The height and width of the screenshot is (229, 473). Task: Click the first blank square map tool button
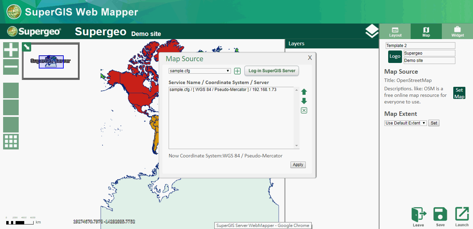point(11,91)
